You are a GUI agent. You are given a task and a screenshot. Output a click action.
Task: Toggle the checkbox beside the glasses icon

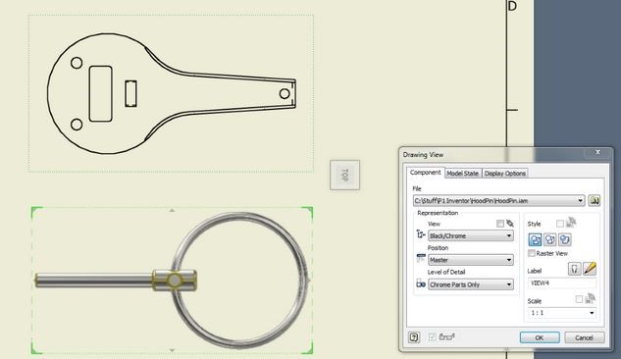coord(432,336)
